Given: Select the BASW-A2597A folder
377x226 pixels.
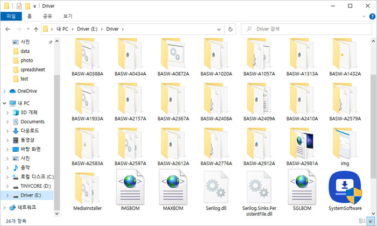Looking at the screenshot, I should (130, 147).
